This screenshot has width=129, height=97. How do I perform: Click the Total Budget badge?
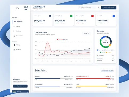coord(107,71)
